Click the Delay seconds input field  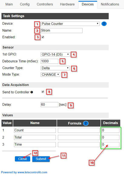click(50, 105)
